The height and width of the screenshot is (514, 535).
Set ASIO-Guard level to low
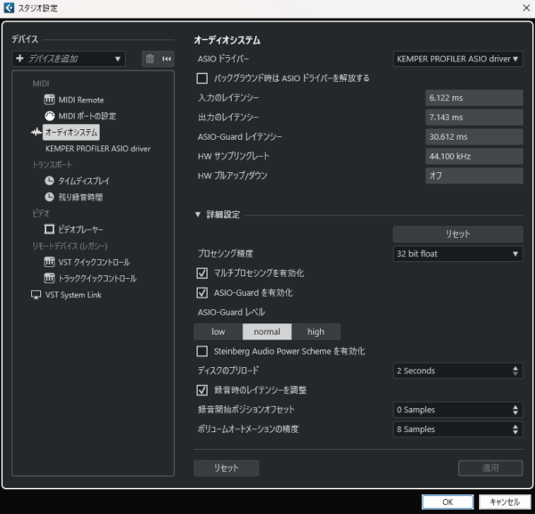tap(218, 331)
